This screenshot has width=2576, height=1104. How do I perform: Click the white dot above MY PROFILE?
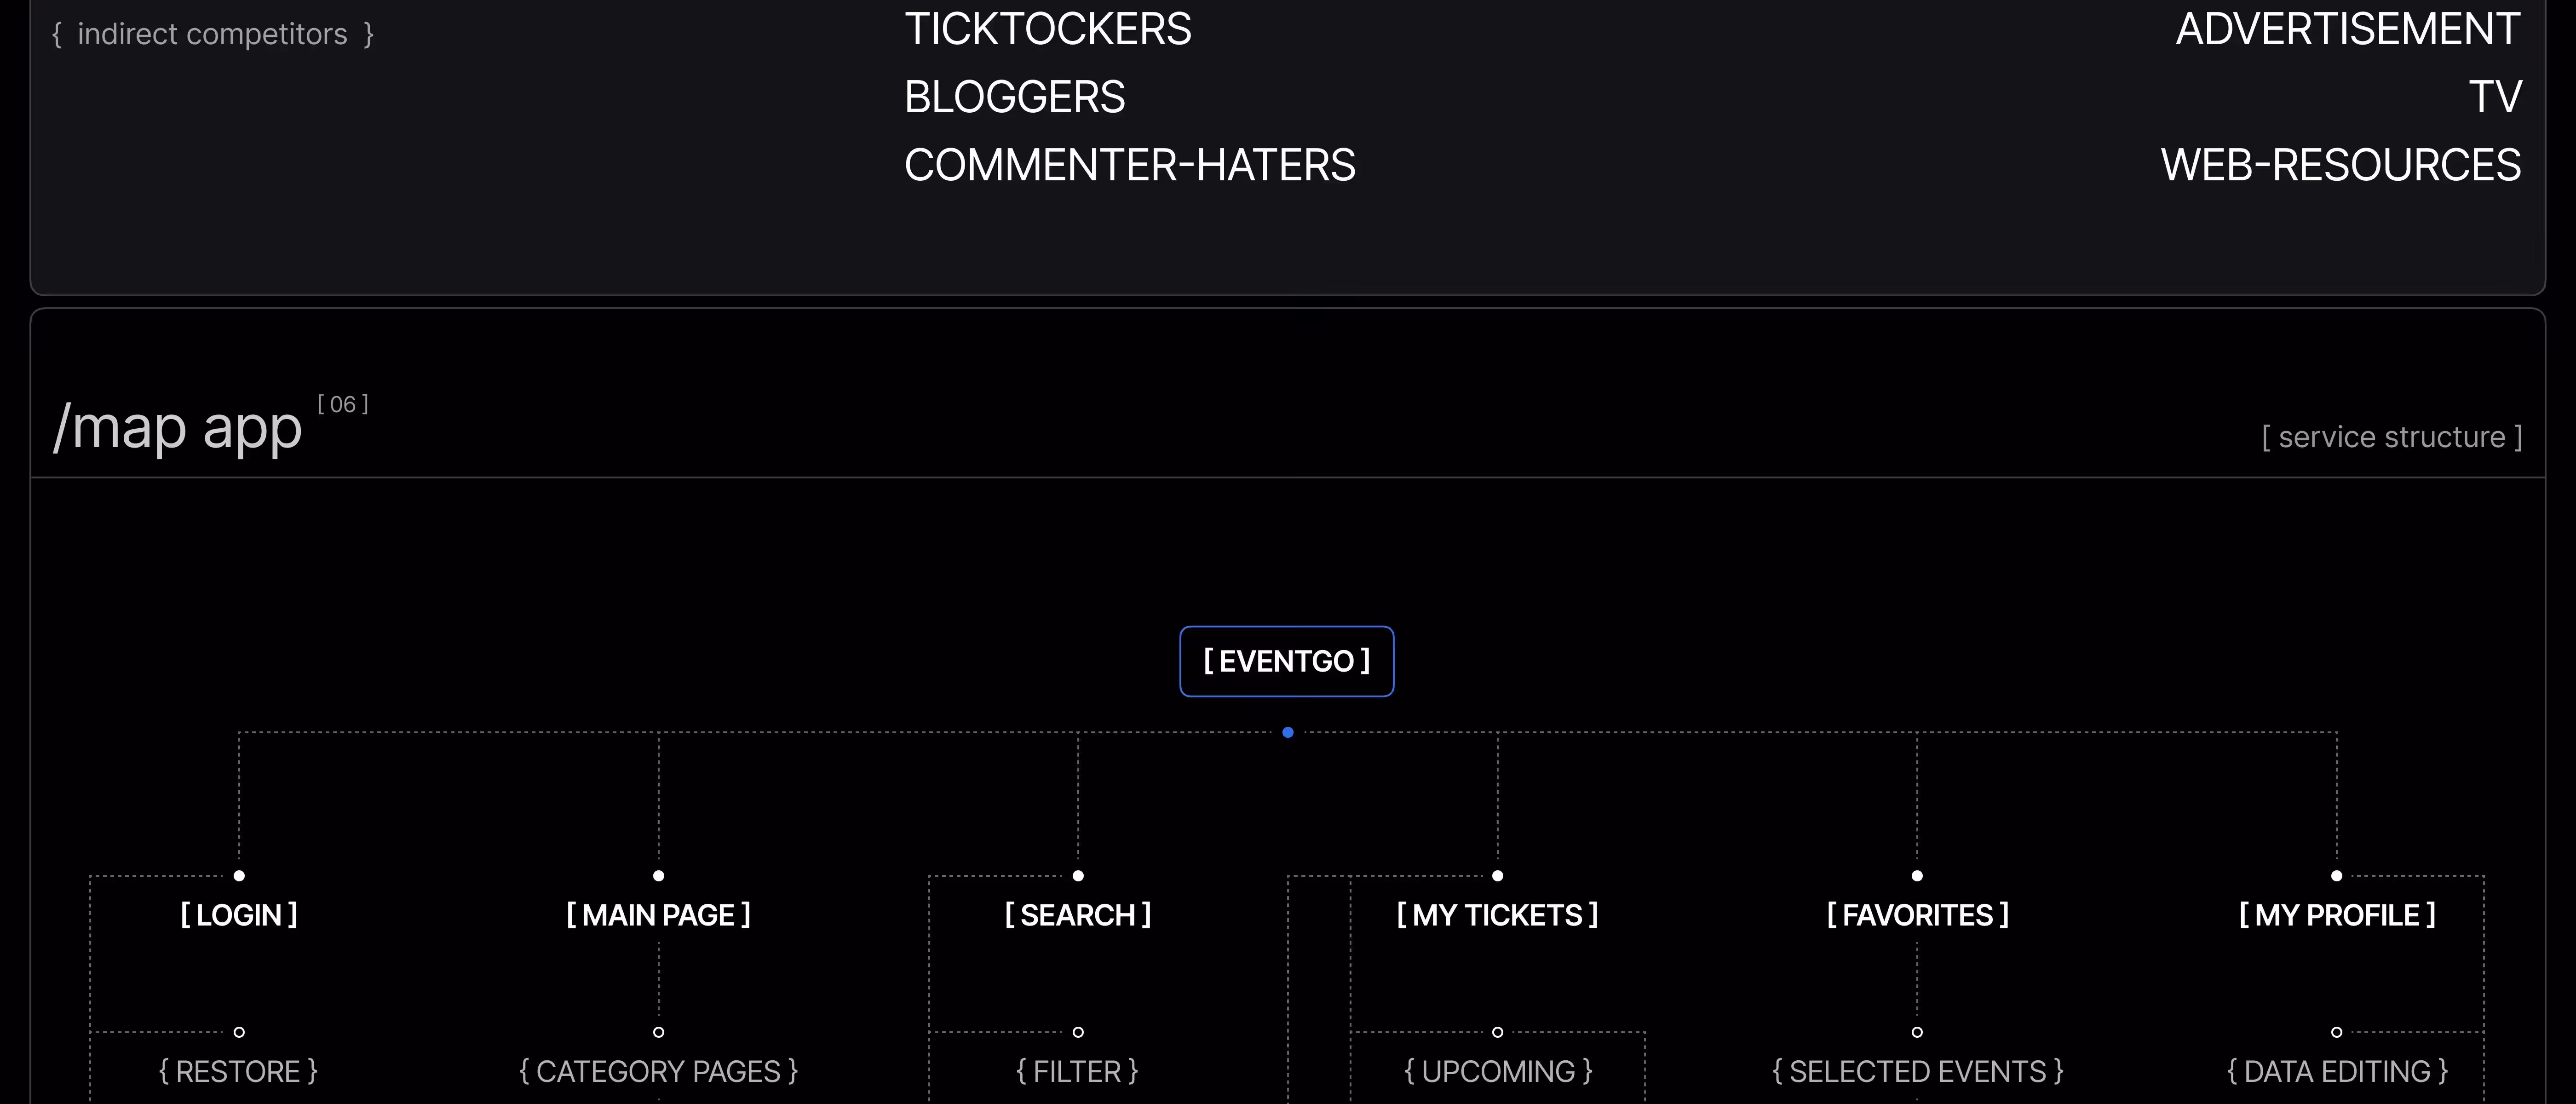coord(2337,876)
